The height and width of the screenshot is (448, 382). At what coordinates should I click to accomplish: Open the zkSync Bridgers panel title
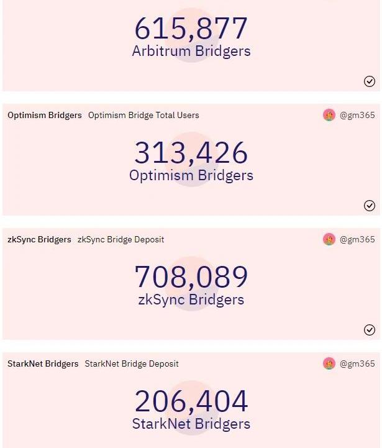click(x=39, y=239)
